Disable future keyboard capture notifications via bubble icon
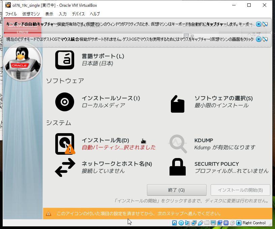Image resolution: width=275 pixels, height=229 pixels. point(265,25)
